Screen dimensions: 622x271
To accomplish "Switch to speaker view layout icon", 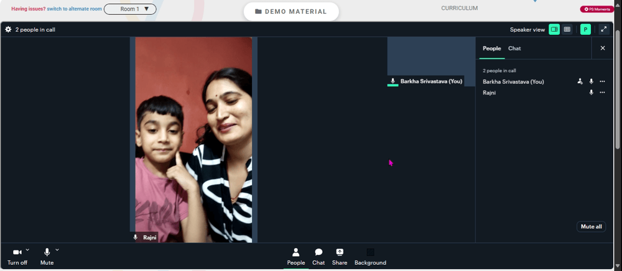I will [x=554, y=29].
